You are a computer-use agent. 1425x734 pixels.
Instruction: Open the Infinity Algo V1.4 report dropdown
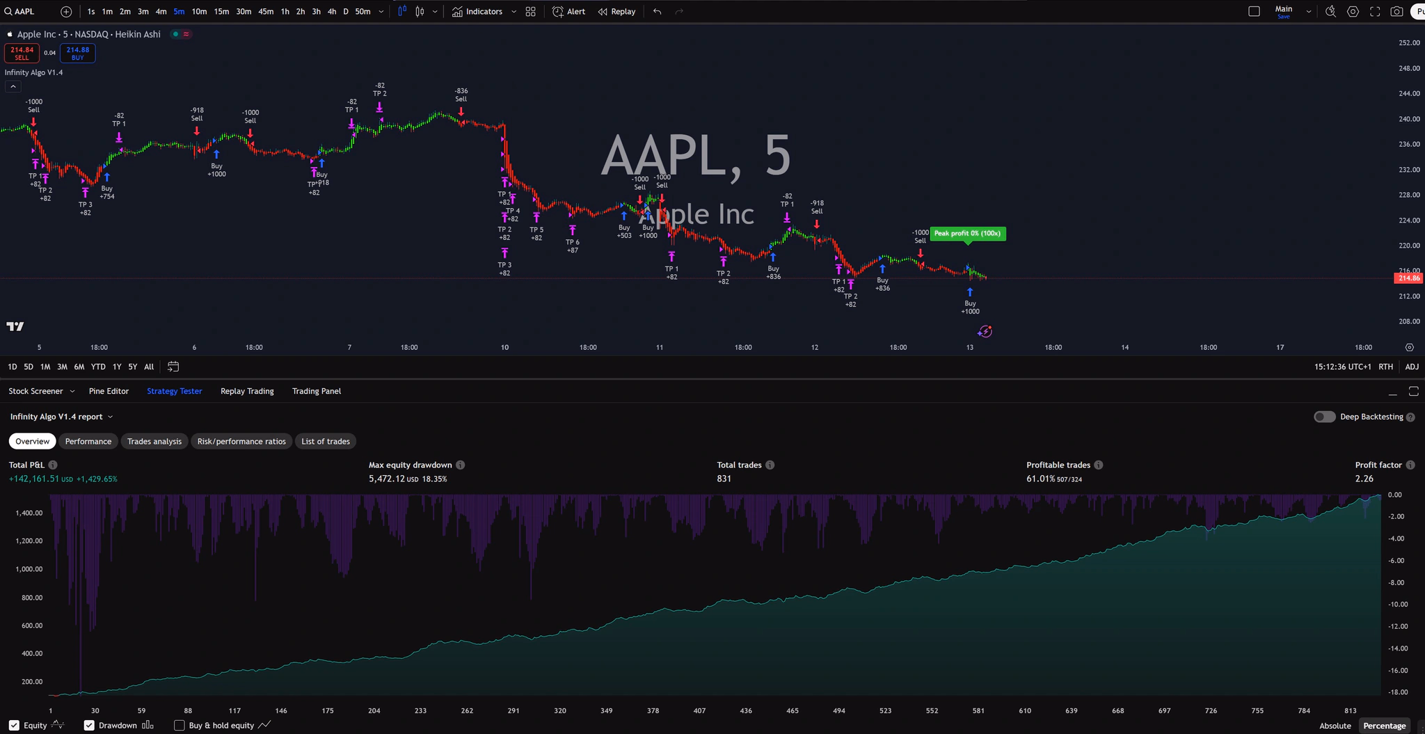[x=109, y=417]
